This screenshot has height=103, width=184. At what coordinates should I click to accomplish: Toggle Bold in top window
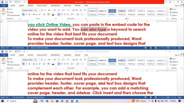click(23, 14)
